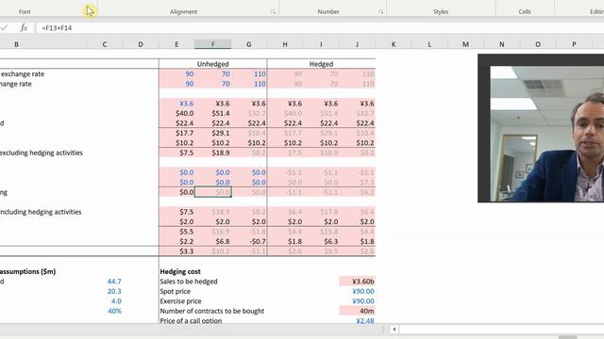Select column C header
The height and width of the screenshot is (339, 604).
105,44
